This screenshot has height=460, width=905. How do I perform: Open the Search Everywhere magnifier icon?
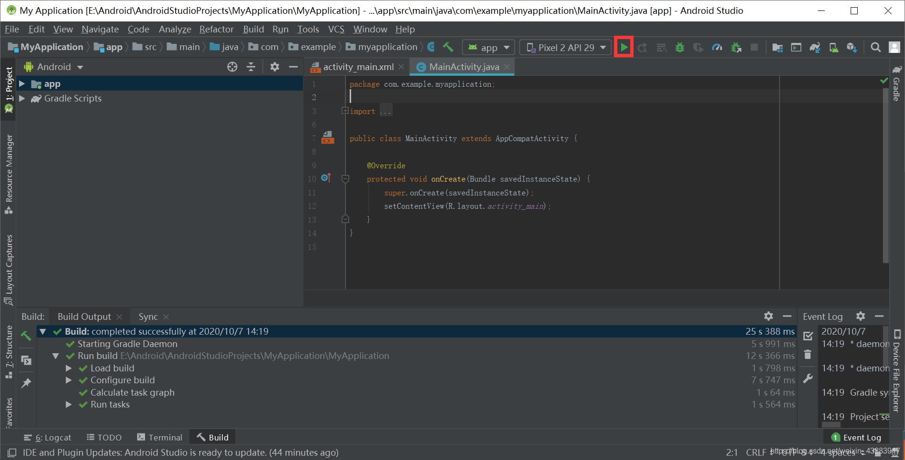pyautogui.click(x=875, y=47)
